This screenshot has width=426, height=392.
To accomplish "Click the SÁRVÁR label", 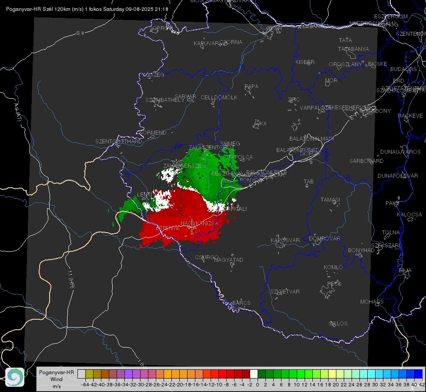I will click(185, 97).
